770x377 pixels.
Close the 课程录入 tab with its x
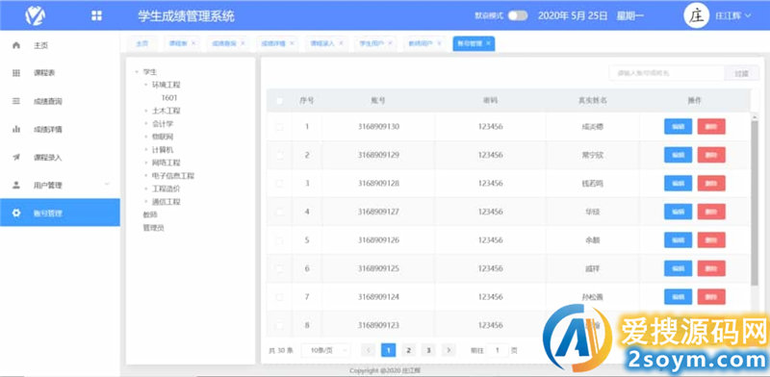[x=341, y=43]
